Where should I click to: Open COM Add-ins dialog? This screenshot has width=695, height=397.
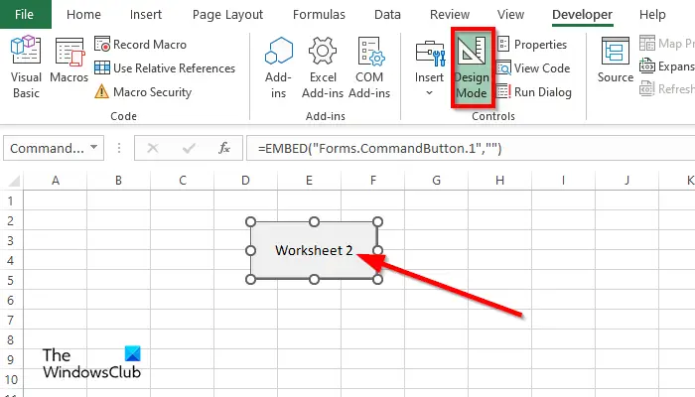369,67
